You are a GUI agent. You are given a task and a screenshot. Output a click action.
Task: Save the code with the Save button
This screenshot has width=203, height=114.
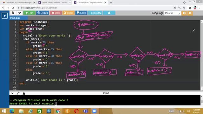tap(81, 13)
